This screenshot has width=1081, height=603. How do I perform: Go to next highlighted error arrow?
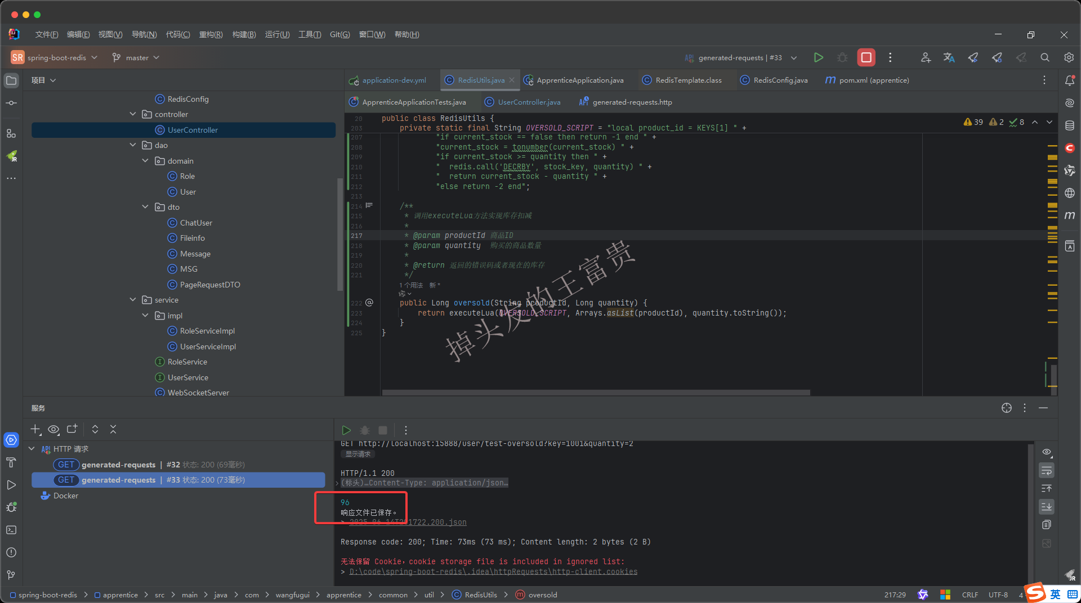(x=1049, y=122)
